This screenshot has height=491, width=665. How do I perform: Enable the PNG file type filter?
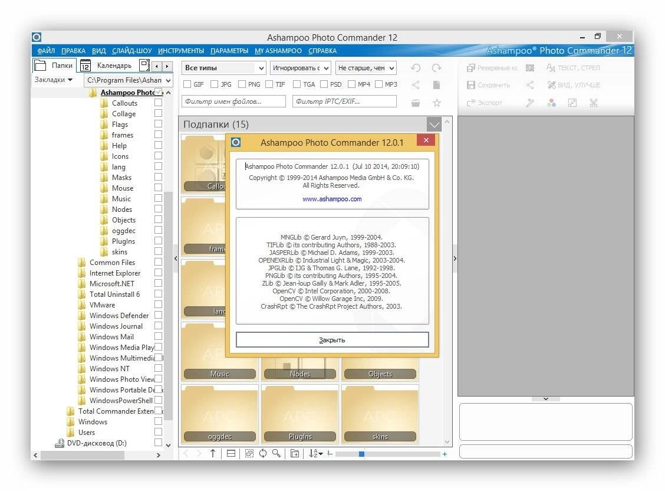point(242,84)
